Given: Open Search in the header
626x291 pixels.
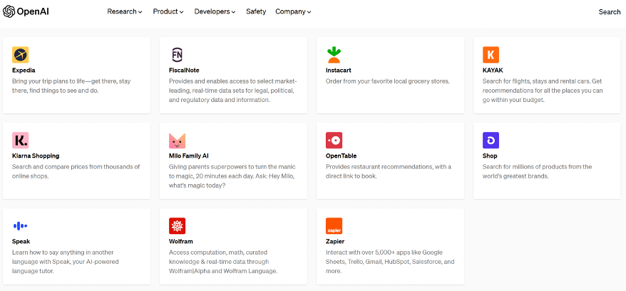Looking at the screenshot, I should (609, 12).
